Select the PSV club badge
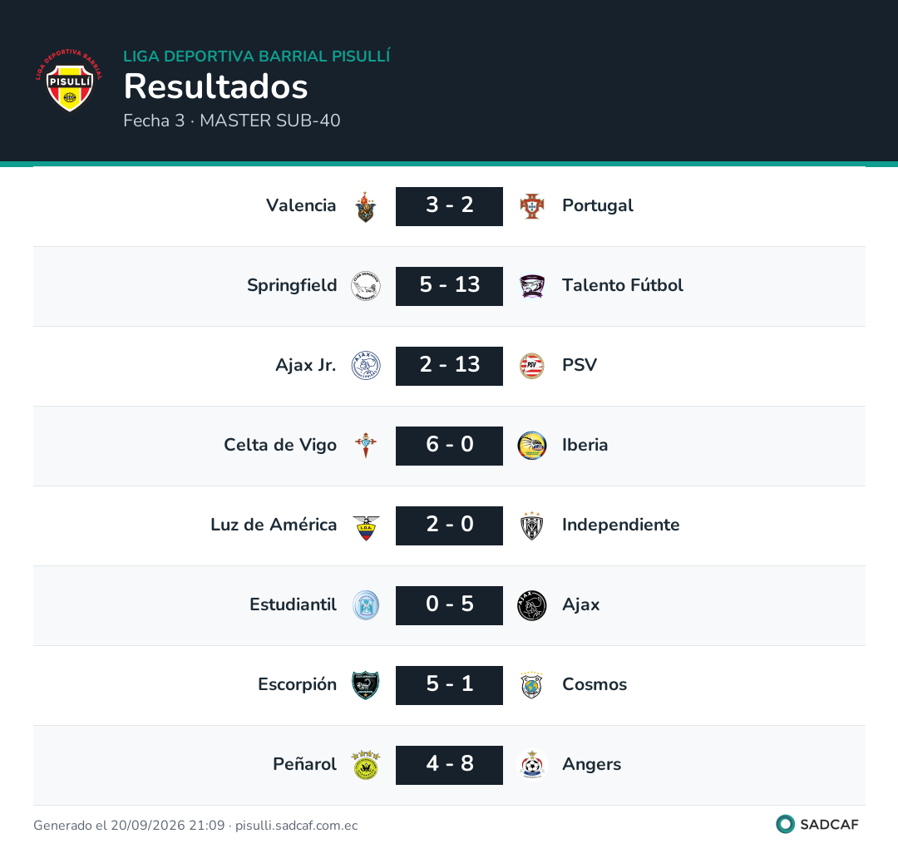This screenshot has width=898, height=868. click(x=532, y=366)
